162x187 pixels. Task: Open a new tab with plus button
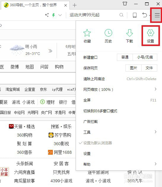coord(74,5)
